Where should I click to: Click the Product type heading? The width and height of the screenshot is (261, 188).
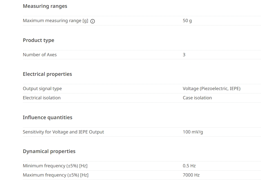point(38,40)
